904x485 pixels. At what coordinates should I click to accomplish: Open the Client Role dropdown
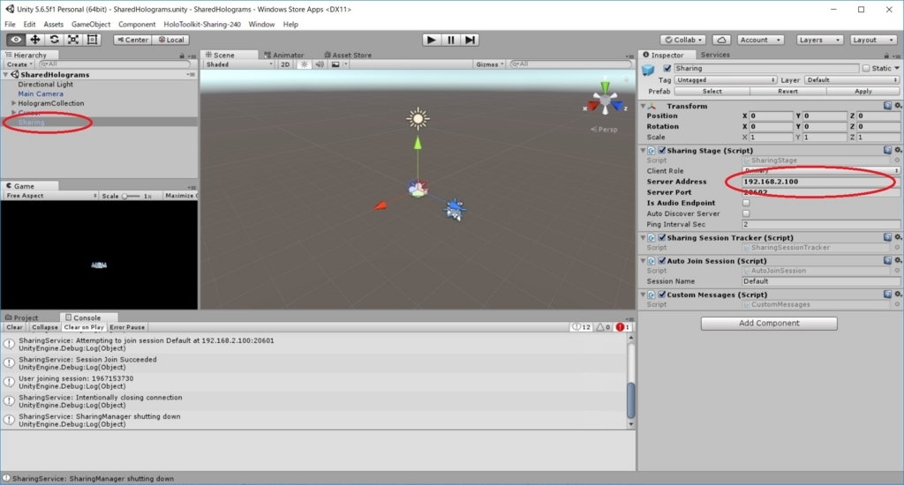click(820, 170)
